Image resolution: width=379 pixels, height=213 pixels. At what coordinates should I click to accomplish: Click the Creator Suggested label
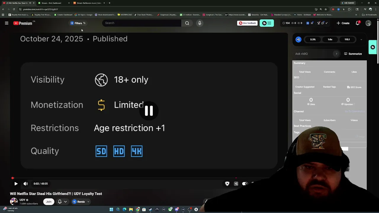(x=305, y=87)
